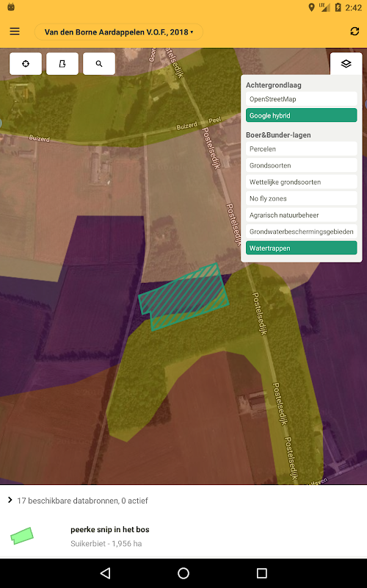Tap the refresh sync icon
The image size is (367, 588).
click(x=355, y=32)
